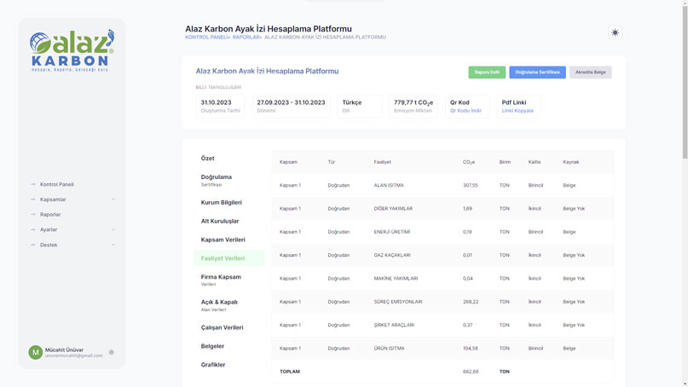Expand the Kapsamlar sidebar menu
This screenshot has height=387, width=688.
pyautogui.click(x=72, y=199)
